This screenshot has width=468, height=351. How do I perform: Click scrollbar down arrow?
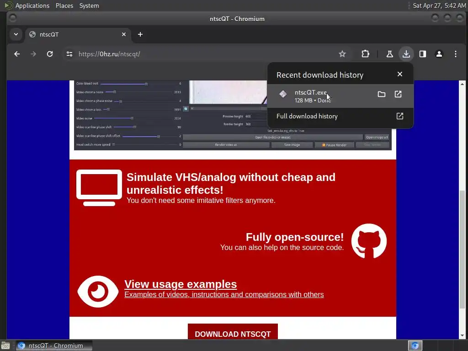coord(463,336)
